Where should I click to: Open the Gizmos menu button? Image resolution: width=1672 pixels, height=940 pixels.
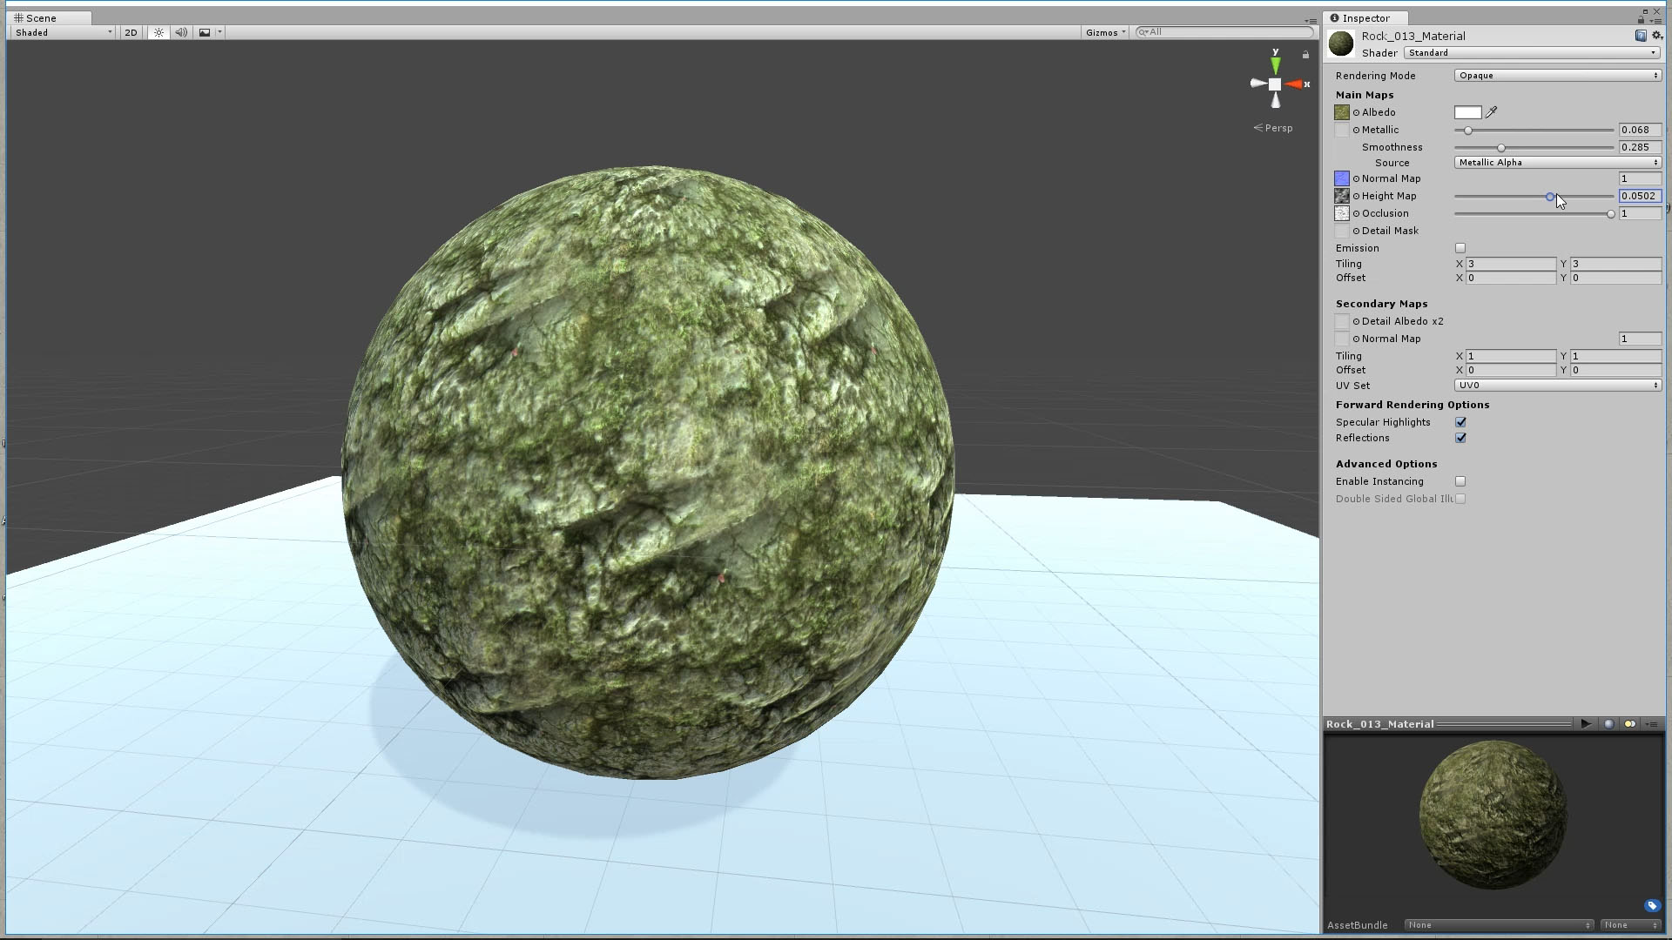coord(1105,32)
